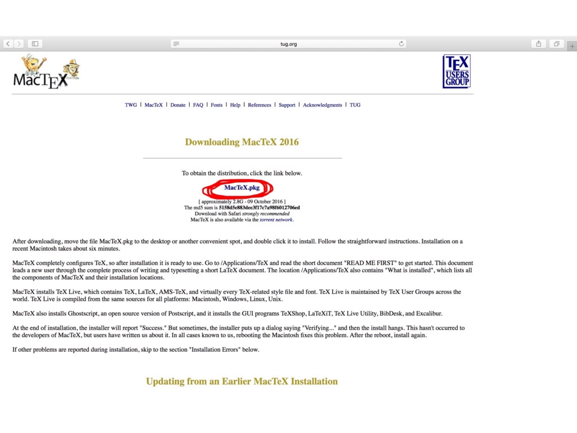This screenshot has height=433, width=577.
Task: Follow the torrent network link
Action: click(276, 220)
